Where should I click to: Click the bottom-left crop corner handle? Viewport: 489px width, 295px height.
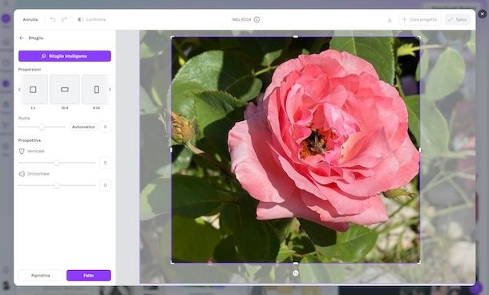pyautogui.click(x=172, y=263)
